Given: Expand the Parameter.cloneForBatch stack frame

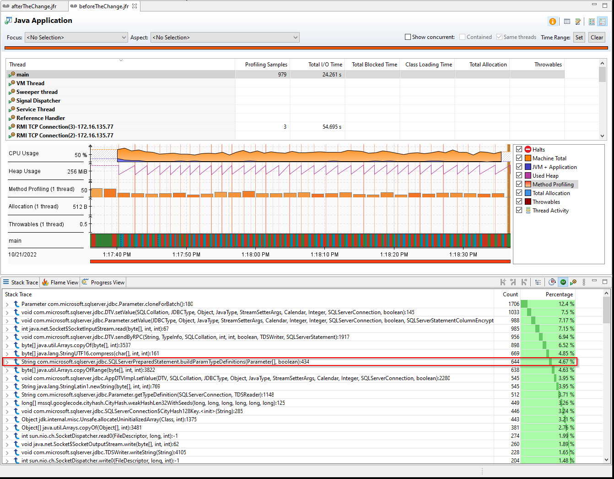Looking at the screenshot, I should (7, 304).
